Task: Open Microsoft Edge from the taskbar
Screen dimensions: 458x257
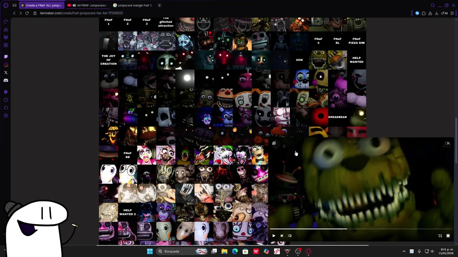Action: click(x=235, y=251)
